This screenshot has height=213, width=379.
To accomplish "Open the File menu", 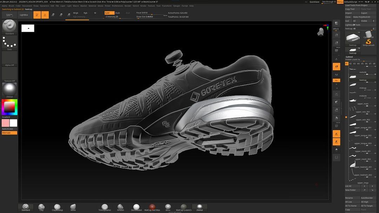I will pos(57,6).
